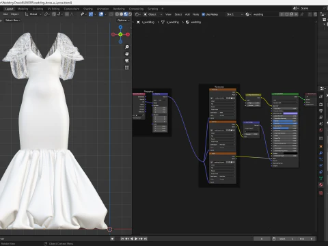Click the fake user shield icon
328x246 pixels.
[287, 14]
